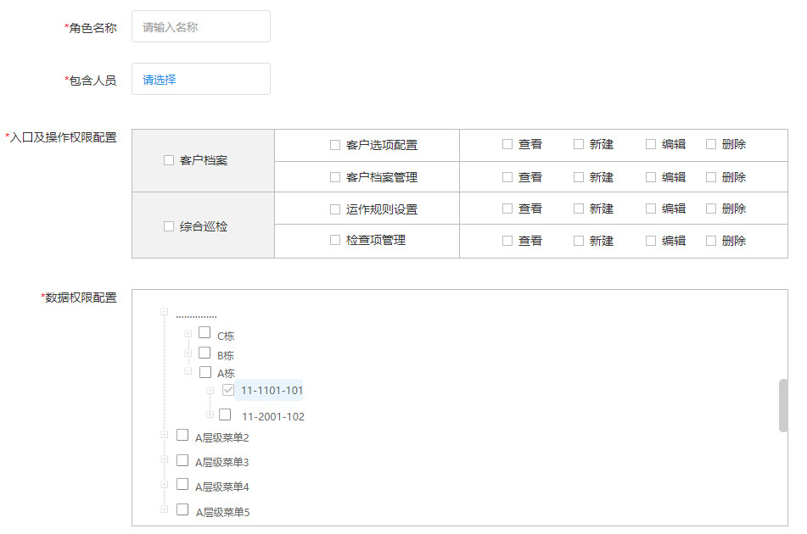807x534 pixels.
Task: Expand the C栋 tree node
Action: pos(188,331)
